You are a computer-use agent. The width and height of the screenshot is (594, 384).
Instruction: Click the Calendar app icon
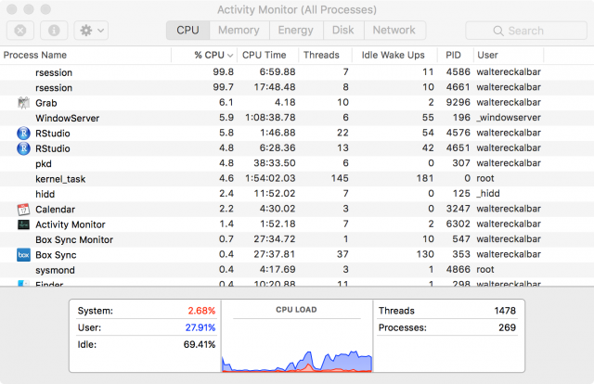click(23, 209)
